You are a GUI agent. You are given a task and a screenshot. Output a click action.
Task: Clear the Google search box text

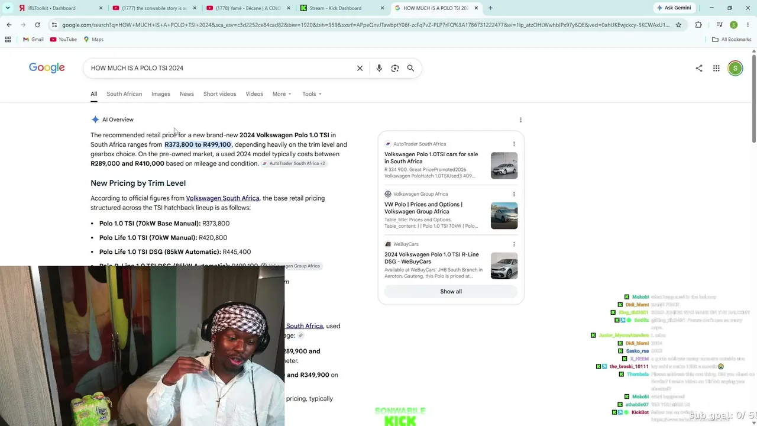(x=360, y=68)
